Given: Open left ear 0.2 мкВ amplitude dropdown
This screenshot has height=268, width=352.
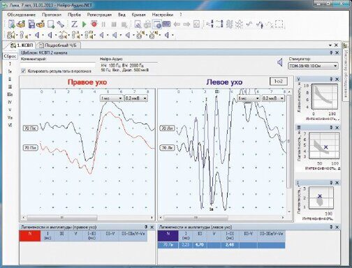Looking at the screenshot, I should pyautogui.click(x=273, y=98).
